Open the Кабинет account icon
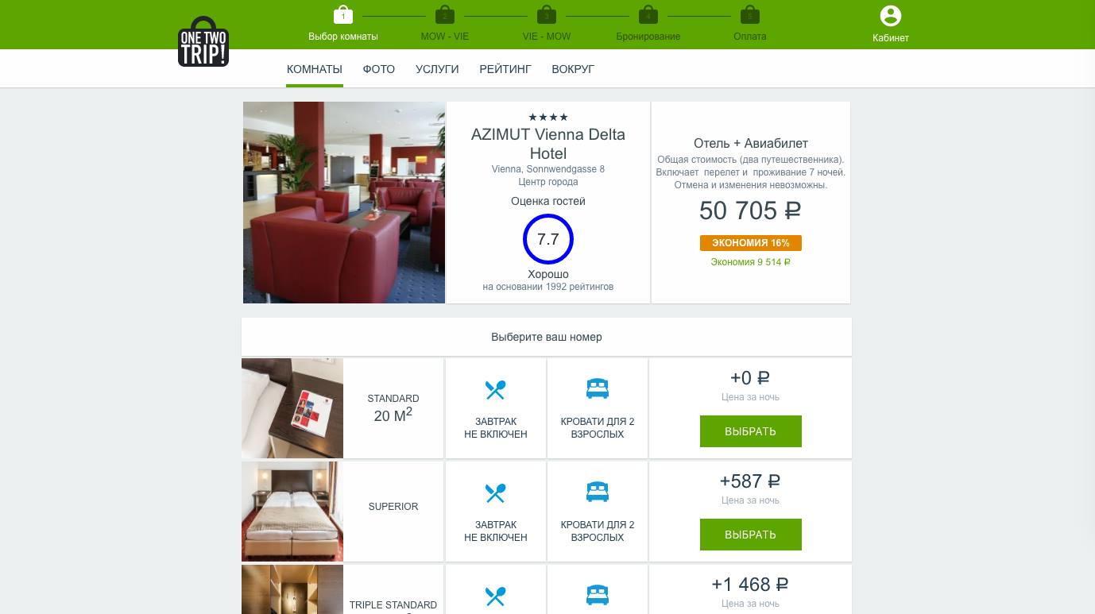This screenshot has height=614, width=1095. pos(891,16)
